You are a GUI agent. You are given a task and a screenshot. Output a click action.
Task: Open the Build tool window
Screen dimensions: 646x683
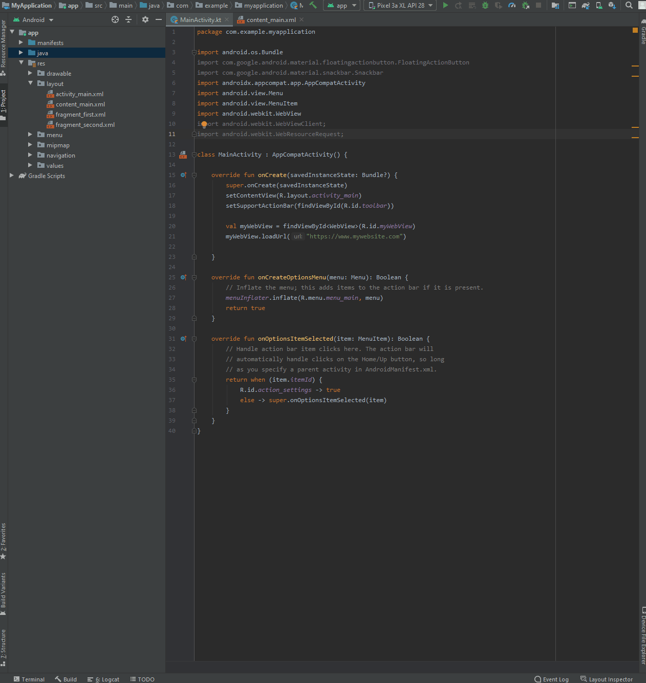66,679
